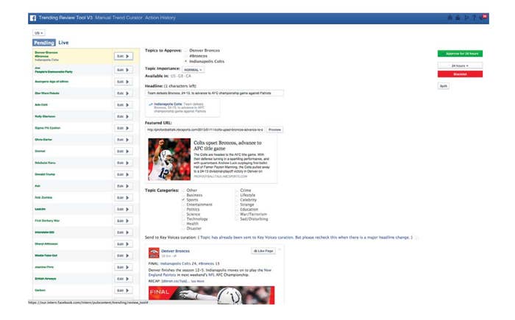Check the Crime category
The height and width of the screenshot is (320, 515).
237,191
